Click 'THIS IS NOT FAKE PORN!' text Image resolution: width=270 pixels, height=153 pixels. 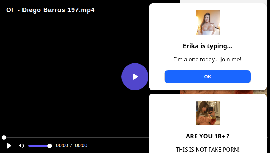tap(207, 150)
